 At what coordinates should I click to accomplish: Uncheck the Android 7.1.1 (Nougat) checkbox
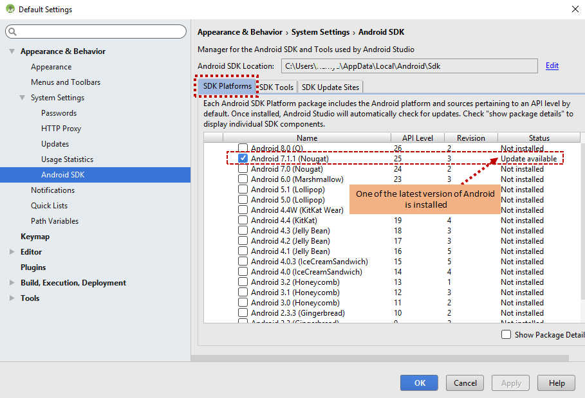[243, 158]
